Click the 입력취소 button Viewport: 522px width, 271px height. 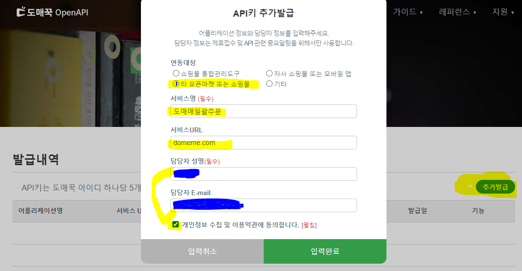[202, 251]
